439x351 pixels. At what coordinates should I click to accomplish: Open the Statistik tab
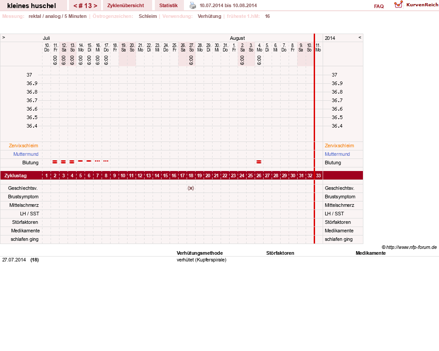[x=169, y=5]
